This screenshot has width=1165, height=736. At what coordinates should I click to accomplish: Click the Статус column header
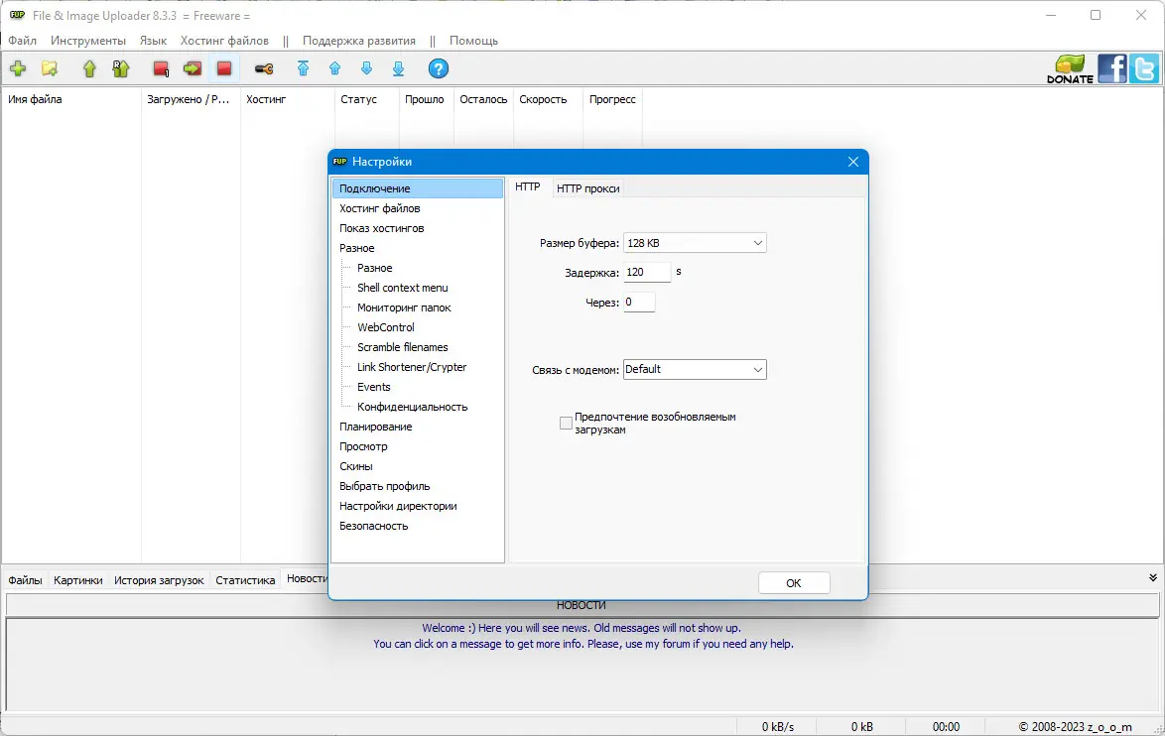[x=367, y=99]
